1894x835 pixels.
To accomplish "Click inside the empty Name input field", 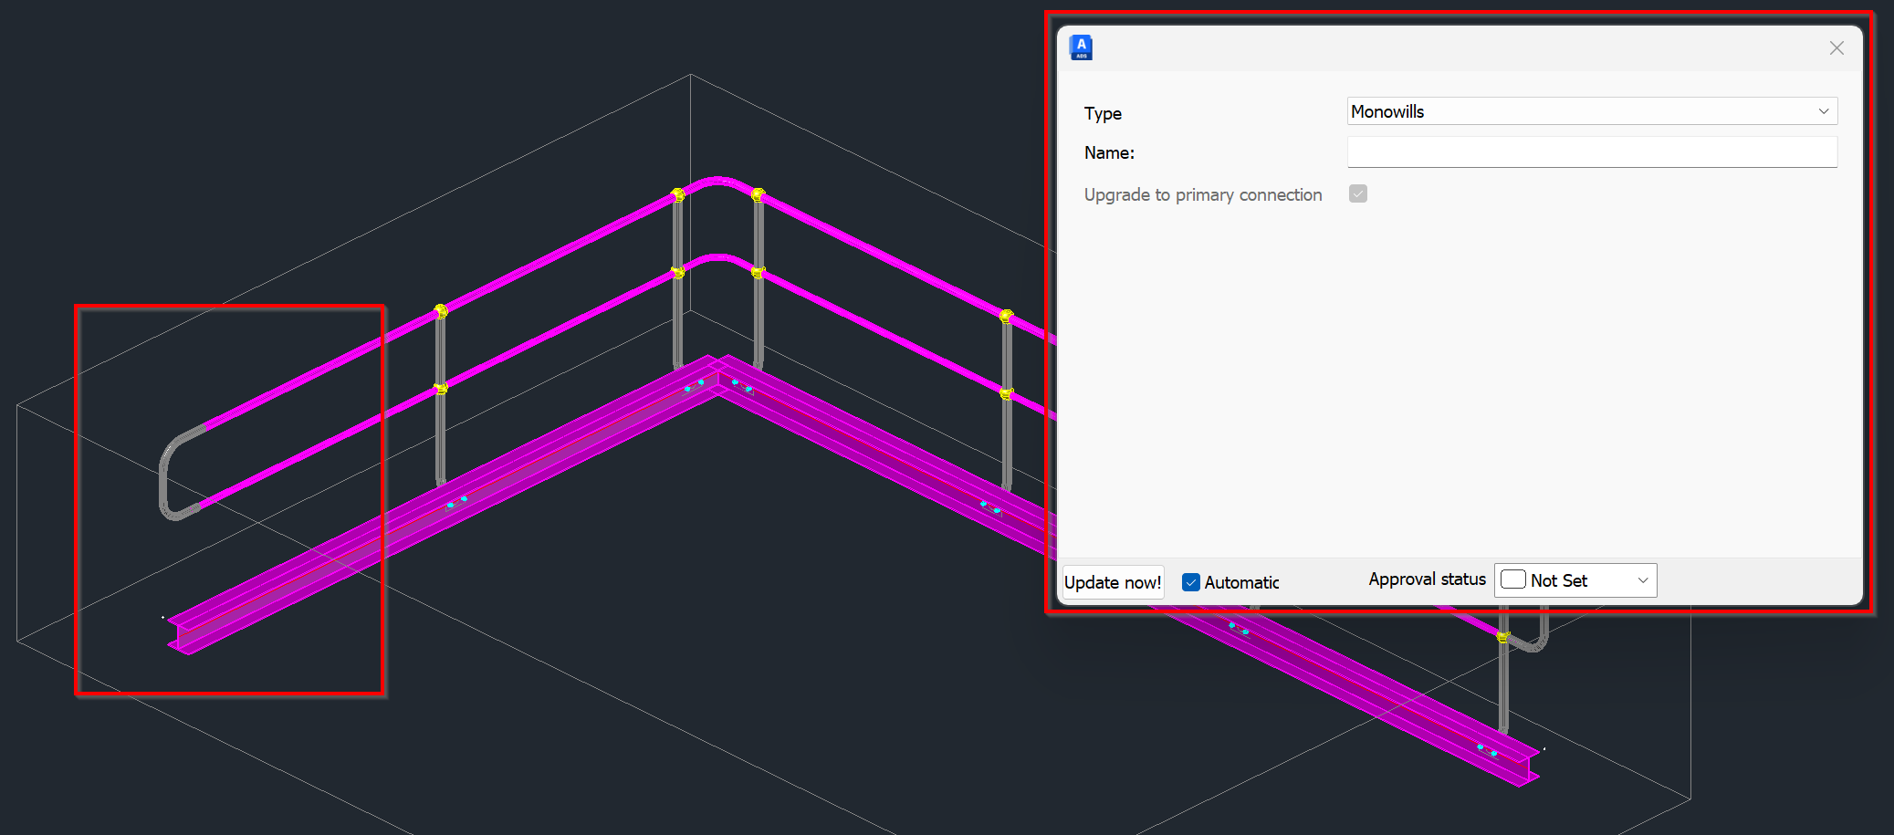I will (x=1592, y=151).
